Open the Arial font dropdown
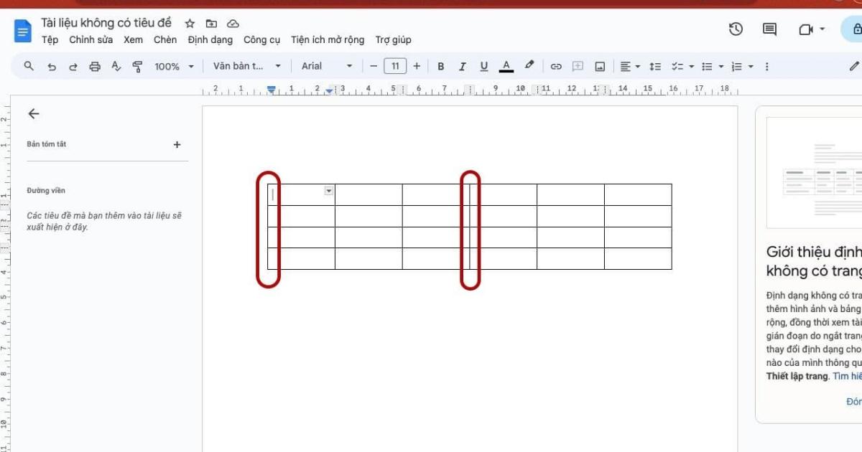Viewport: 862px width, 452px height. click(x=327, y=65)
